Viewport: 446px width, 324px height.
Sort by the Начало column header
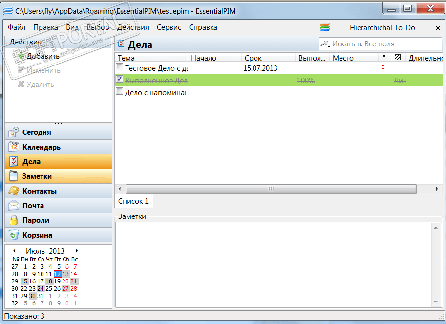click(x=214, y=58)
